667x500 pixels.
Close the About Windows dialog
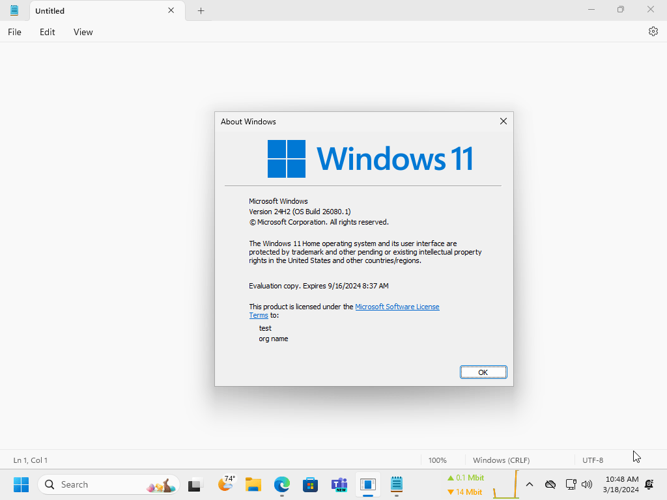(x=504, y=121)
